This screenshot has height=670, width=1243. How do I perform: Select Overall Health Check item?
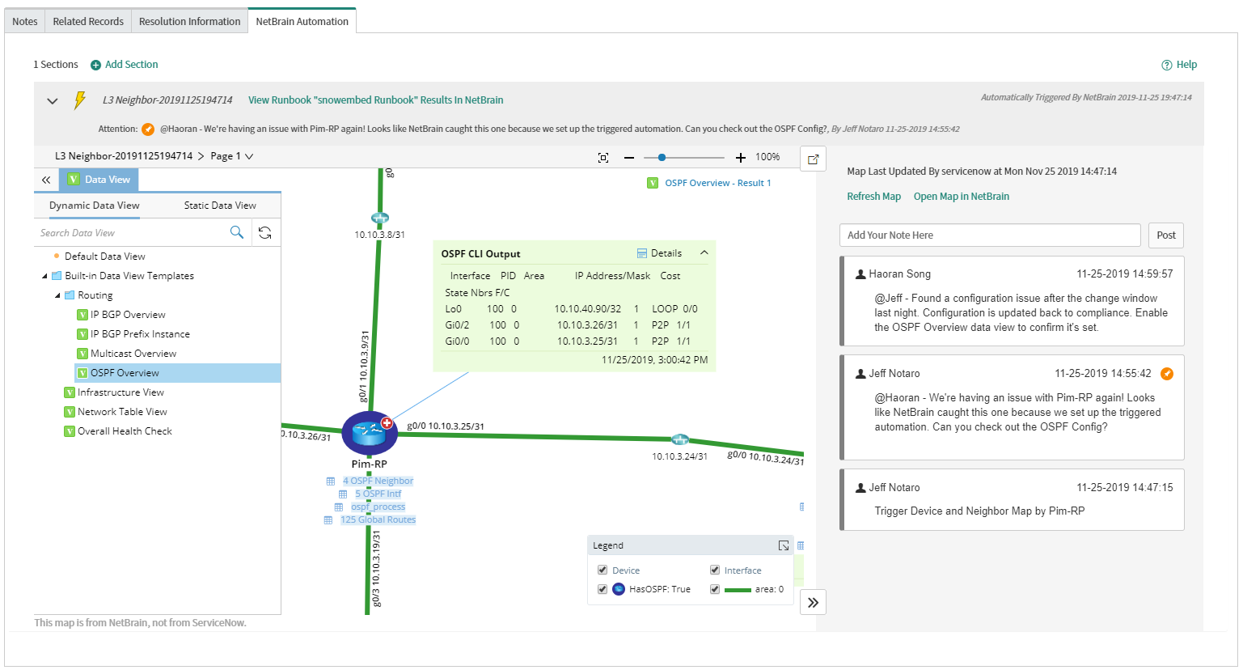click(125, 431)
